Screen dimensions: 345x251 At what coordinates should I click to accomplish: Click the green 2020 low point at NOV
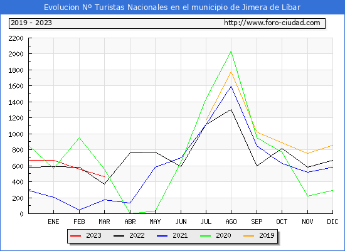307,196
